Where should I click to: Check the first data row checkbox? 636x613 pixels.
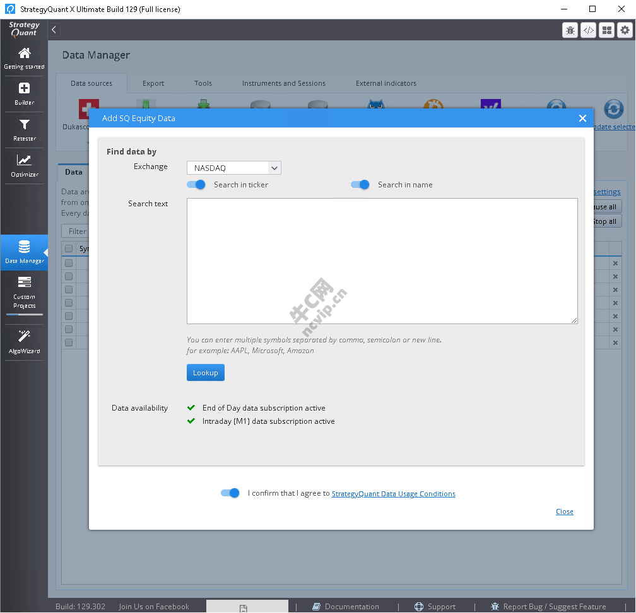[69, 263]
